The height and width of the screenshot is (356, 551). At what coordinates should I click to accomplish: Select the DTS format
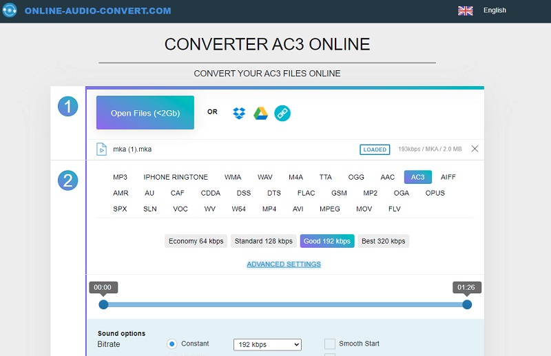274,193
